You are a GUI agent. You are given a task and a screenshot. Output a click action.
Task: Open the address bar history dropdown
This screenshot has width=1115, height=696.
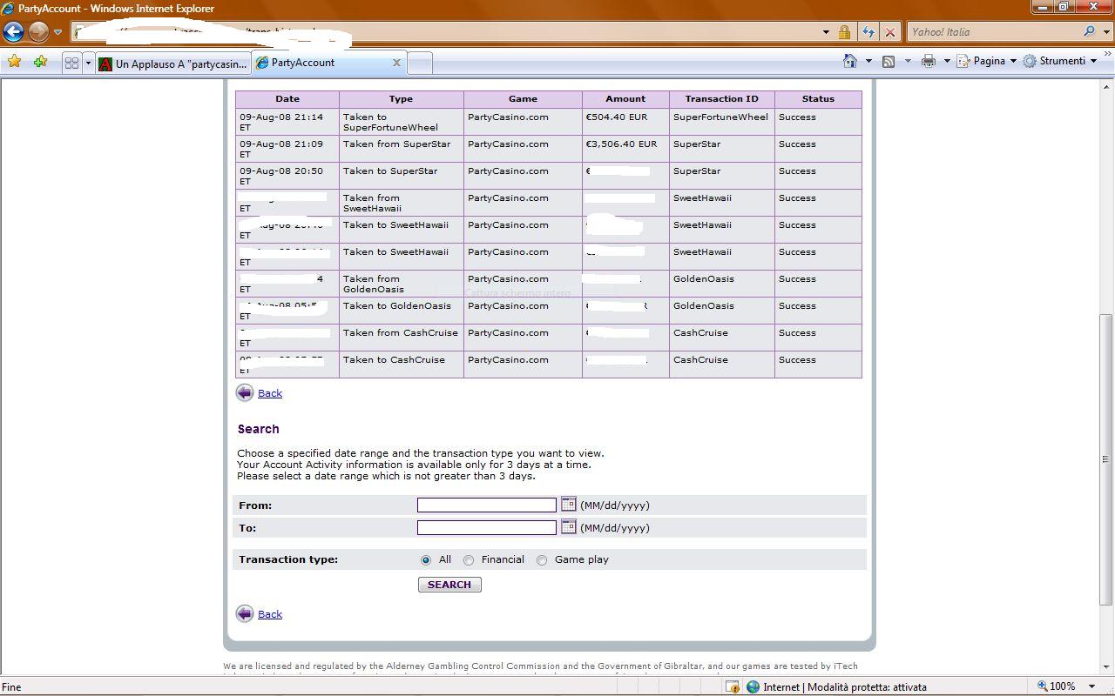[826, 32]
